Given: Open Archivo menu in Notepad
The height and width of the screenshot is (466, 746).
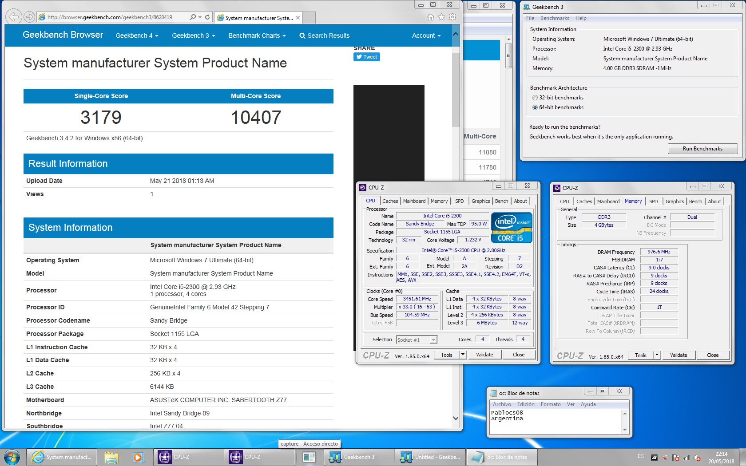Looking at the screenshot, I should pyautogui.click(x=502, y=404).
